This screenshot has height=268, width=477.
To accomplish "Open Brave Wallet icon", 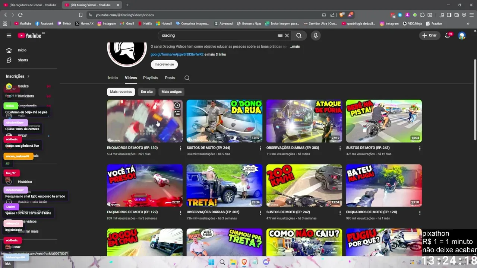I will pyautogui.click(x=457, y=15).
